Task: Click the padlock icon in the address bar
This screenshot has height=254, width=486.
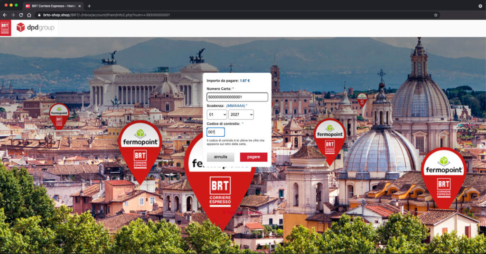Action: pos(39,15)
